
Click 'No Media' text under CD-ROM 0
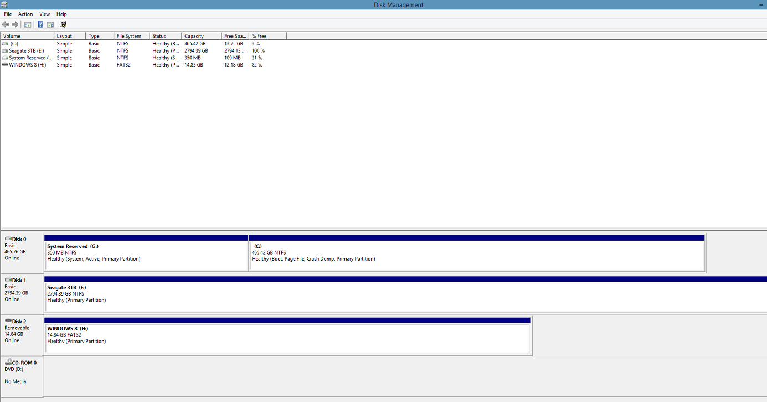coord(16,381)
